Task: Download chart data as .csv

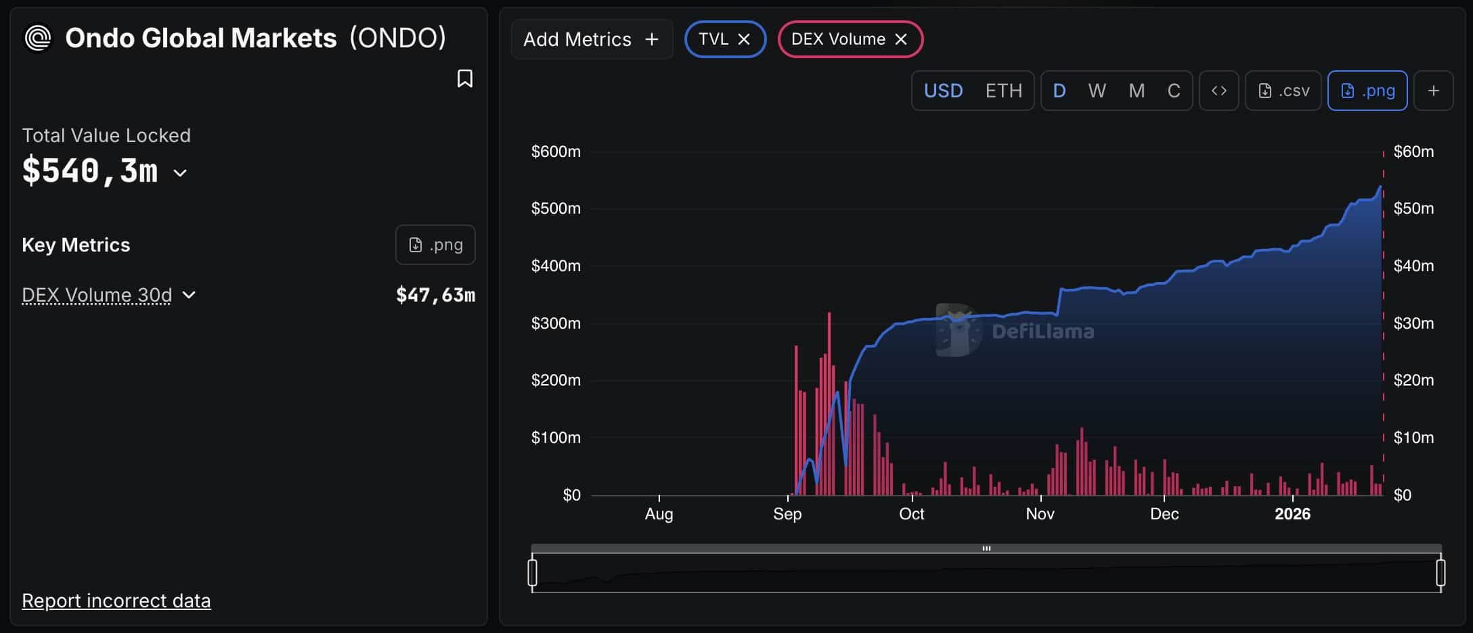Action: tap(1283, 91)
